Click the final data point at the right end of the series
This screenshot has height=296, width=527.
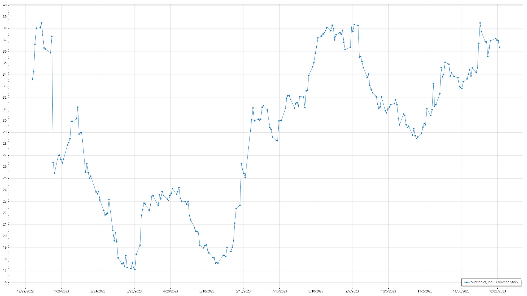click(499, 48)
